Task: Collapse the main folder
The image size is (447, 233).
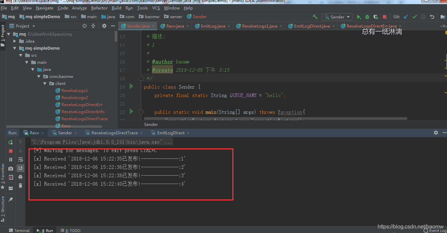Action: 27,62
